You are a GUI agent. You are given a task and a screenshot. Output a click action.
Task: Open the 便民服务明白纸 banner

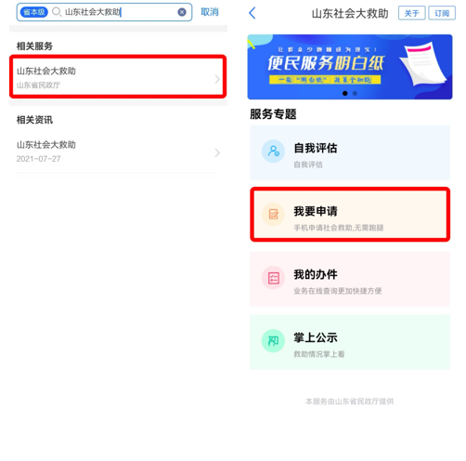point(350,67)
